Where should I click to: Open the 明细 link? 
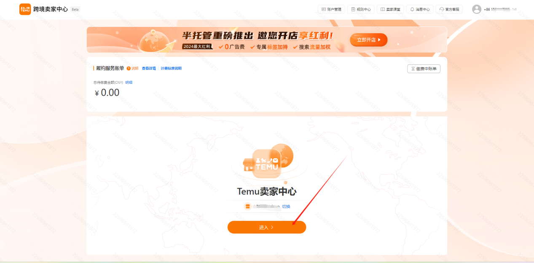click(x=129, y=82)
